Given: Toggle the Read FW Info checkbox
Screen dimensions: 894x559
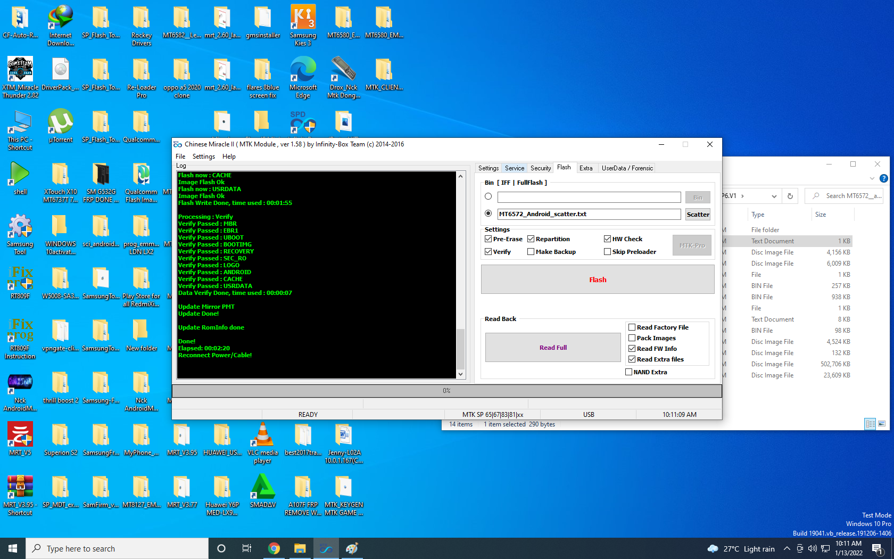Looking at the screenshot, I should pyautogui.click(x=632, y=349).
